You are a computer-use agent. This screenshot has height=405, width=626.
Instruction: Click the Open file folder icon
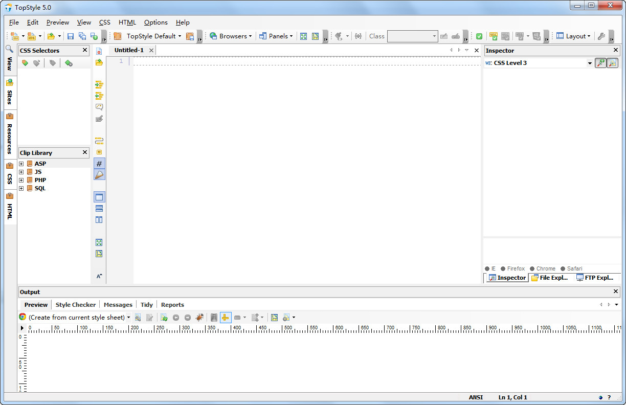[x=51, y=36]
